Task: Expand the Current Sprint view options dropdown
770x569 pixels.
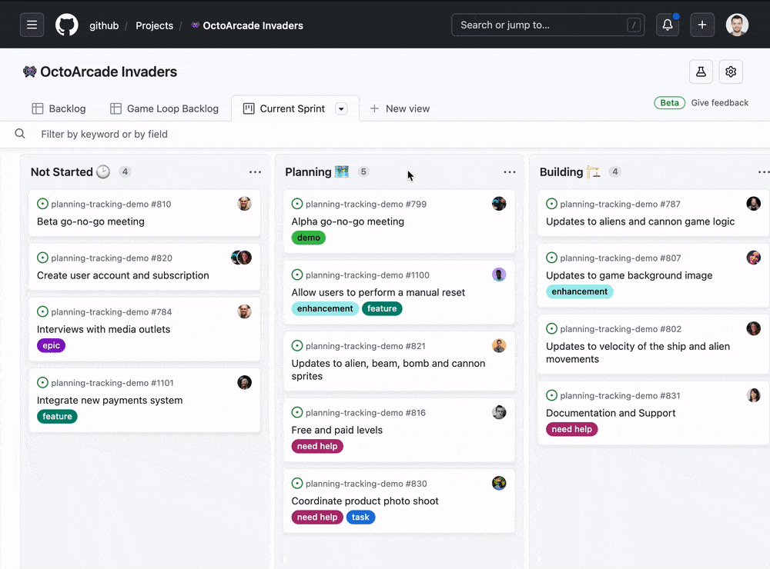Action: [x=341, y=108]
